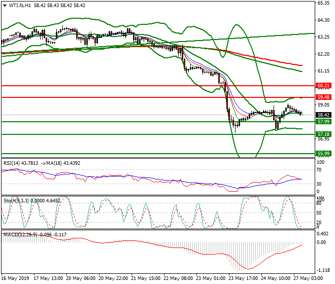Viewport: 335px width, 284px height.
Task: Click the MACD(12,26,9) indicator label
Action: (x=20, y=235)
